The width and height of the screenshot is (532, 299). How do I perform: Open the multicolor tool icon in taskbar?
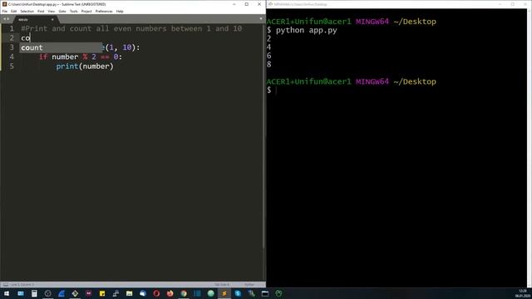click(x=251, y=293)
